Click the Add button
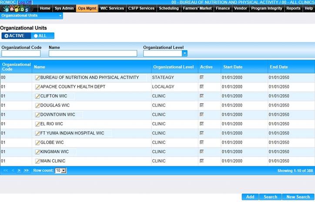Image resolution: width=315 pixels, height=202 pixels. [x=250, y=197]
